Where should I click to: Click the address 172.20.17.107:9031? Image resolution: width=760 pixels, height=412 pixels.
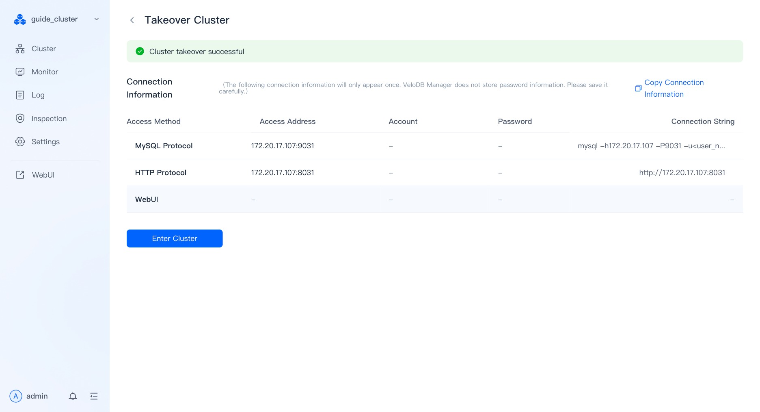(x=283, y=146)
